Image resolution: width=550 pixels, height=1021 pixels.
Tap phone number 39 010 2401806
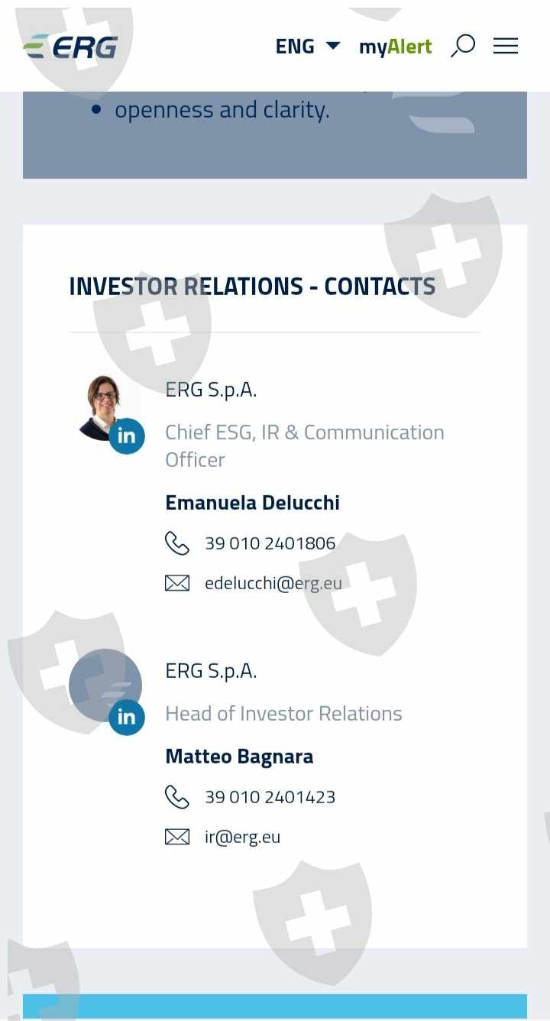[270, 543]
